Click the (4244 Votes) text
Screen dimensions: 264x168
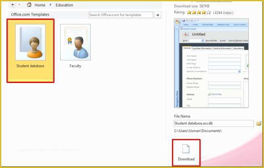tap(223, 12)
